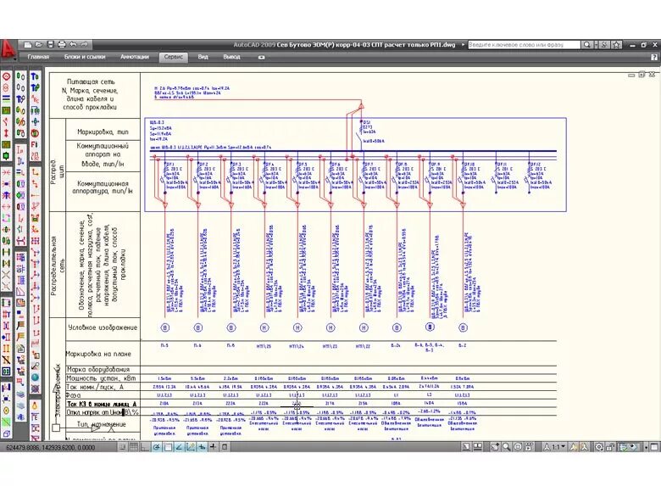Toggle Snap mode in status bar

click(123, 447)
